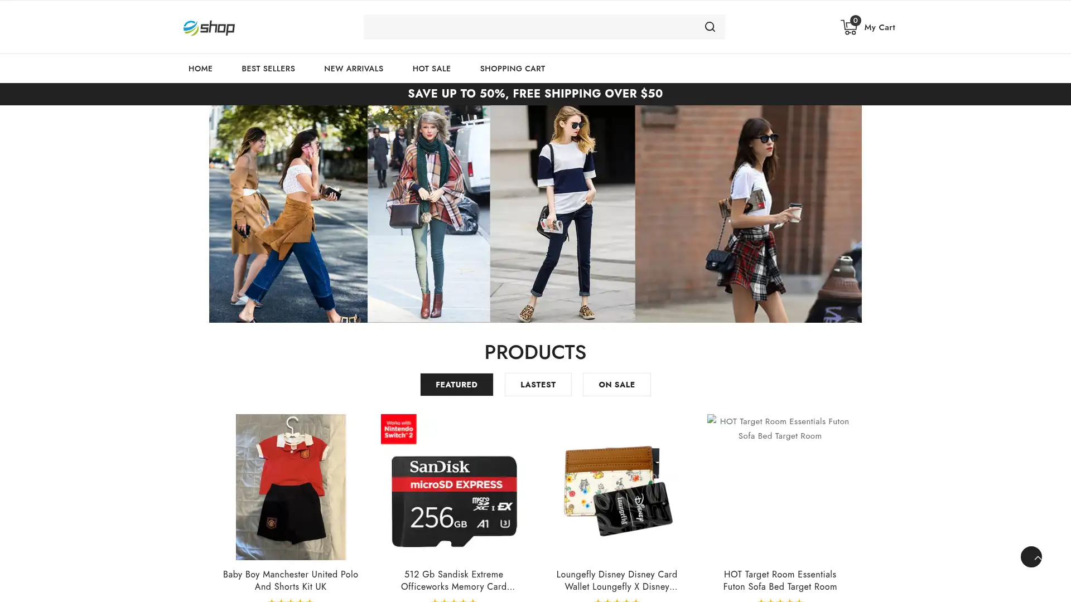Open the shopping cart icon
Viewport: 1071px width, 602px height.
(848, 28)
